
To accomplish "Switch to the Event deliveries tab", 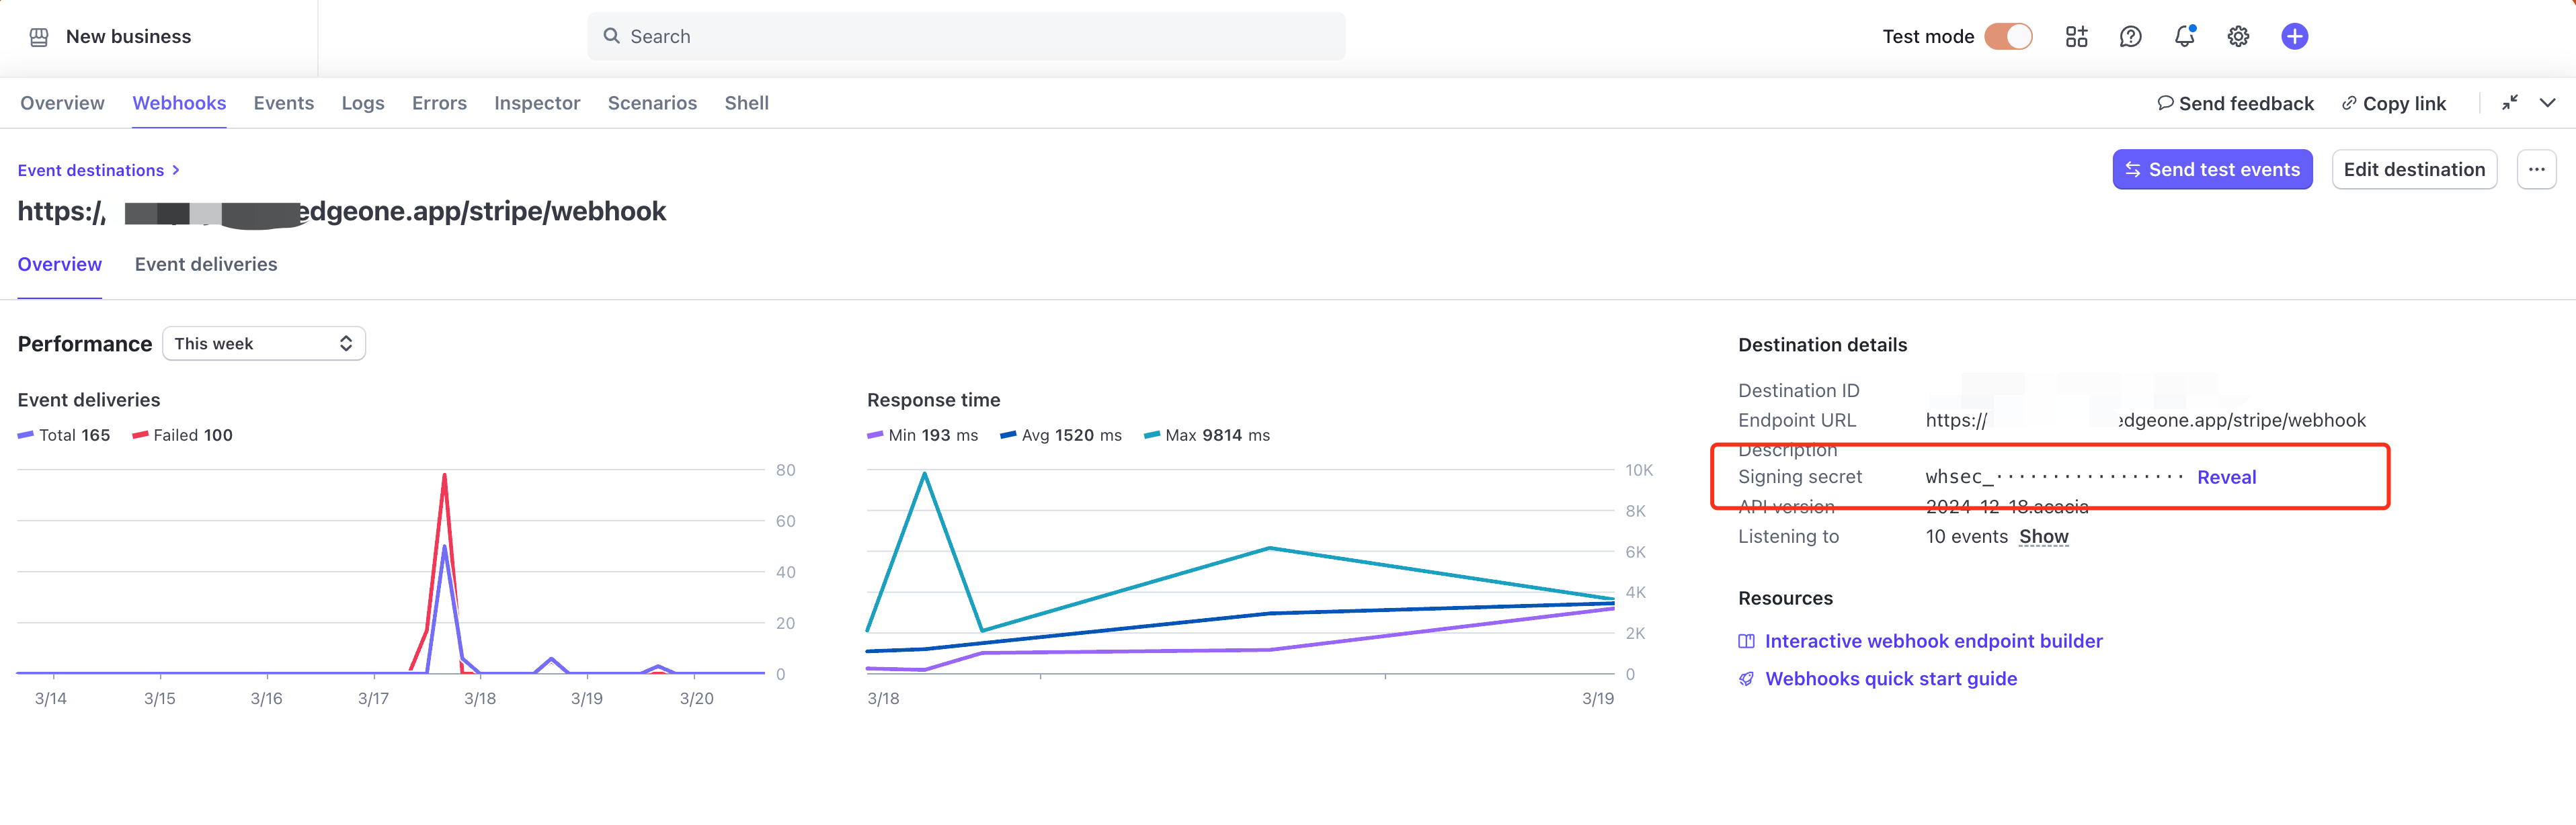I will pyautogui.click(x=206, y=265).
